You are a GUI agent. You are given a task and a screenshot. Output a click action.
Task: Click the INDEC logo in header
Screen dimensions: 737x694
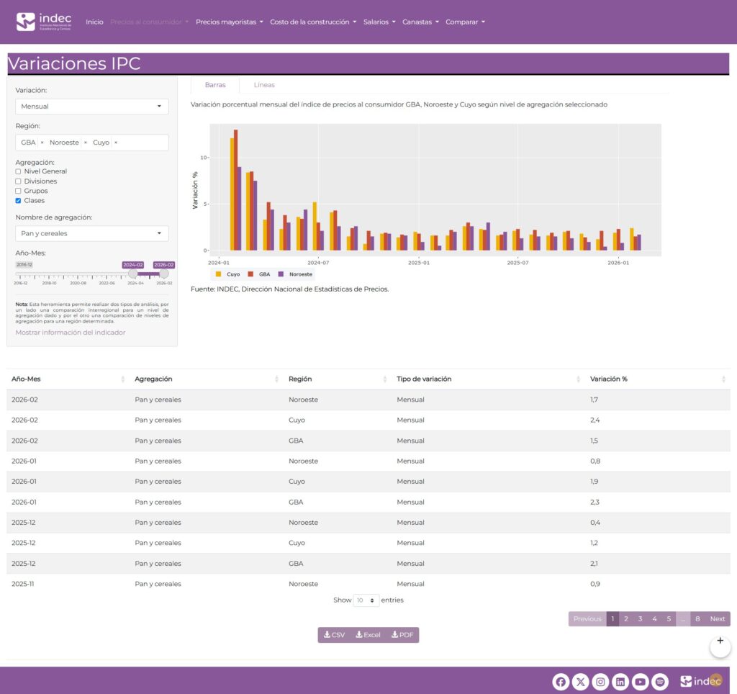tap(44, 22)
